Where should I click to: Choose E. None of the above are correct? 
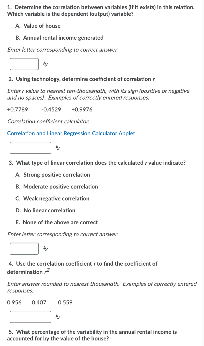tap(57, 222)
